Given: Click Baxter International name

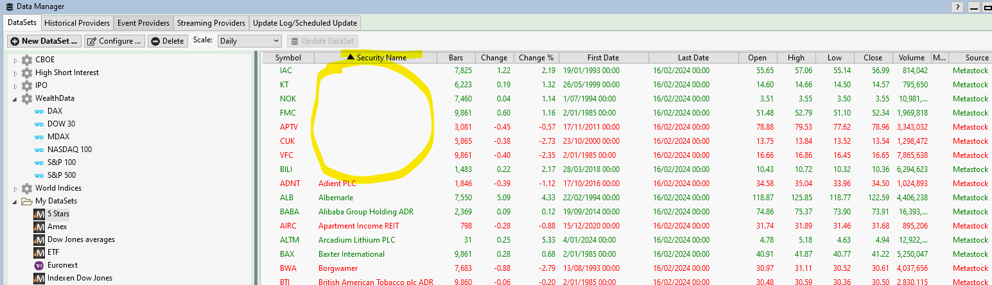Looking at the screenshot, I should [x=351, y=254].
